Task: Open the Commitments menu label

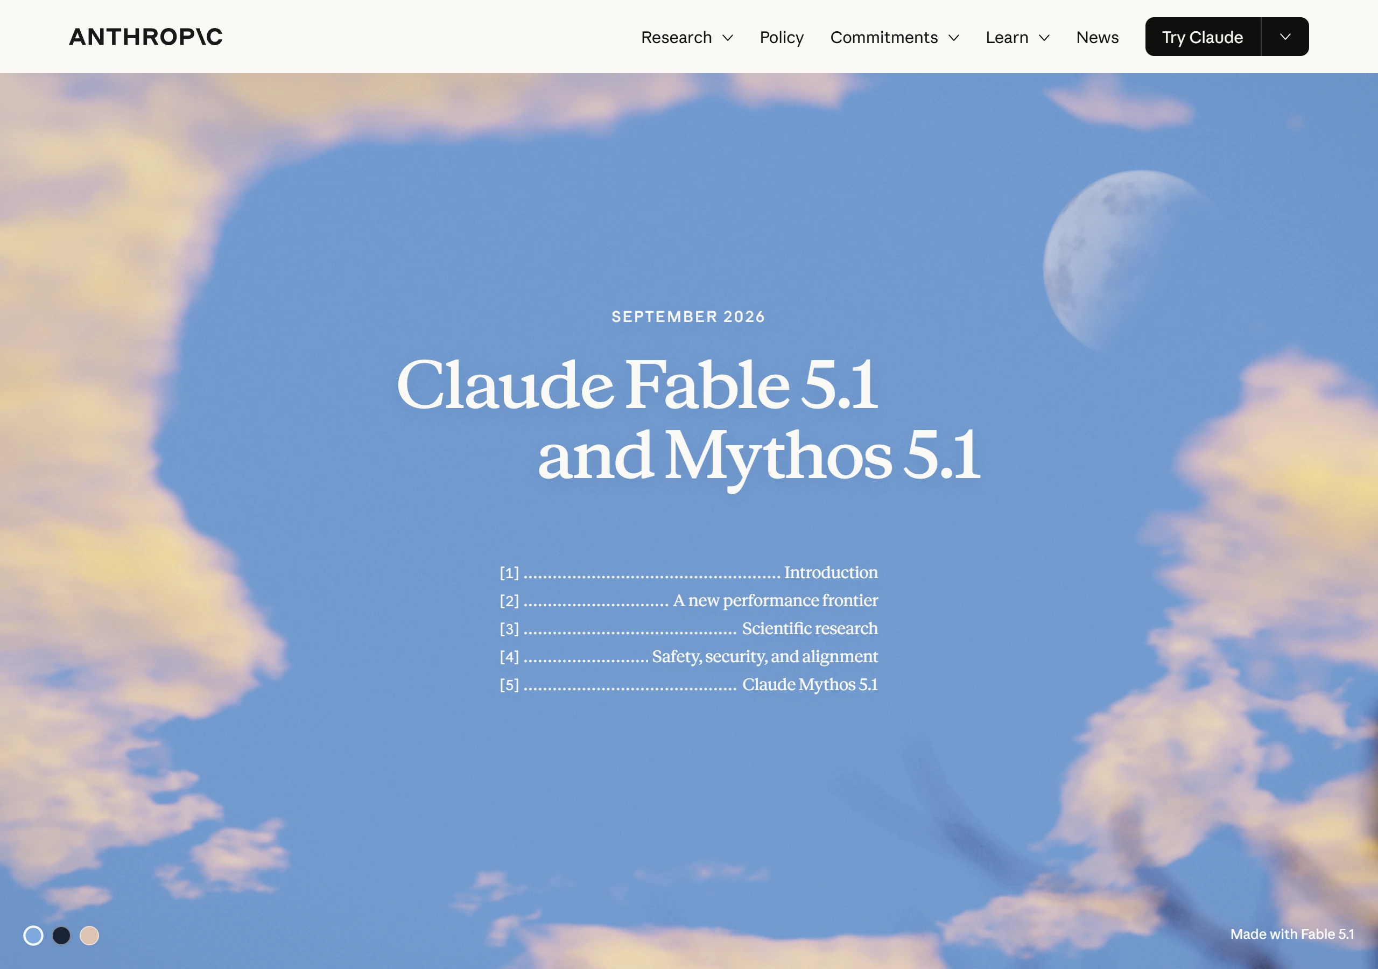Action: click(884, 37)
